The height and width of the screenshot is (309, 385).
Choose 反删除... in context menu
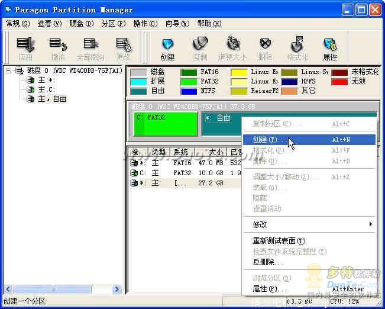tap(309, 262)
